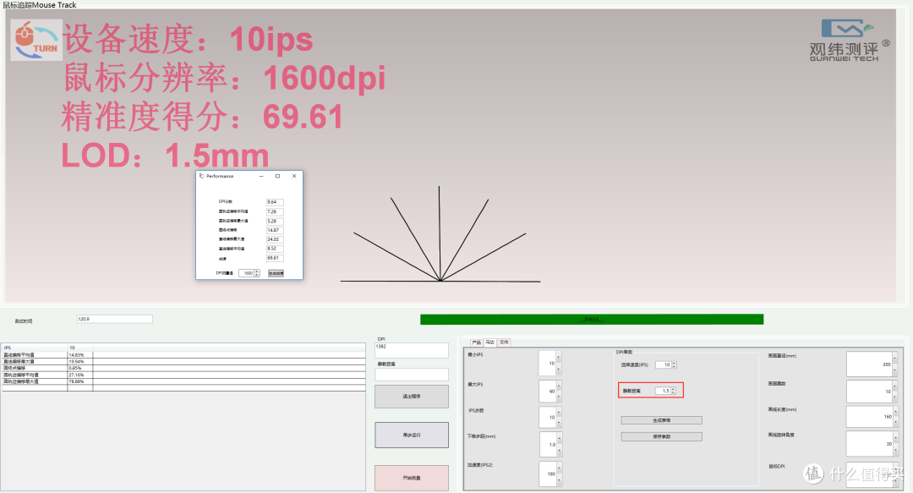Viewport: 913px width, 493px height.
Task: Minimize the Performance window
Action: tap(261, 176)
